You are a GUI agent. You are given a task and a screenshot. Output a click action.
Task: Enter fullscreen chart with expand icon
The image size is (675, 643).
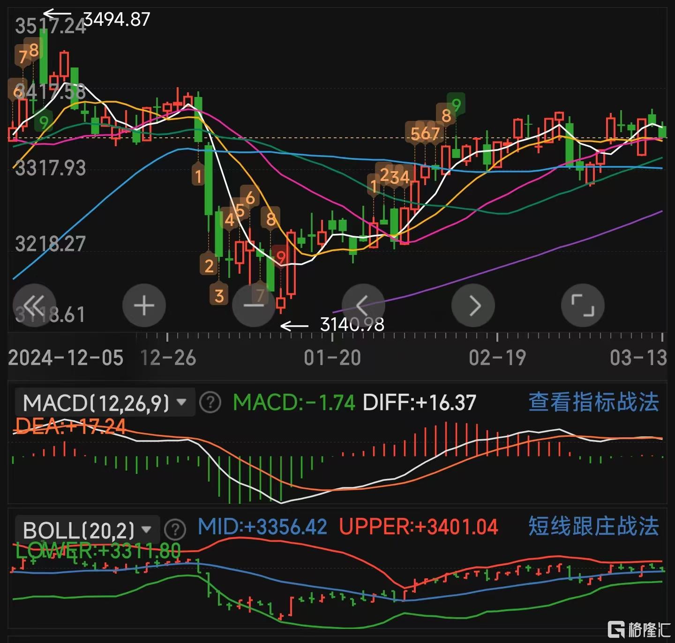[x=583, y=306]
